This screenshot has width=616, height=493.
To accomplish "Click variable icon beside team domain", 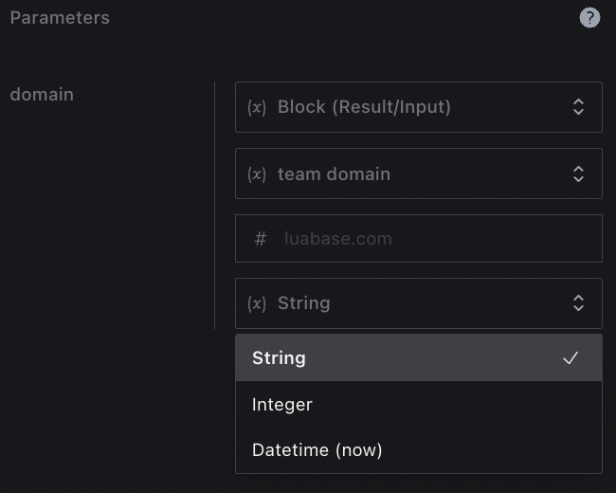I will [256, 174].
